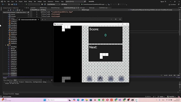Open new terminal tab with plus button

(42, 19)
